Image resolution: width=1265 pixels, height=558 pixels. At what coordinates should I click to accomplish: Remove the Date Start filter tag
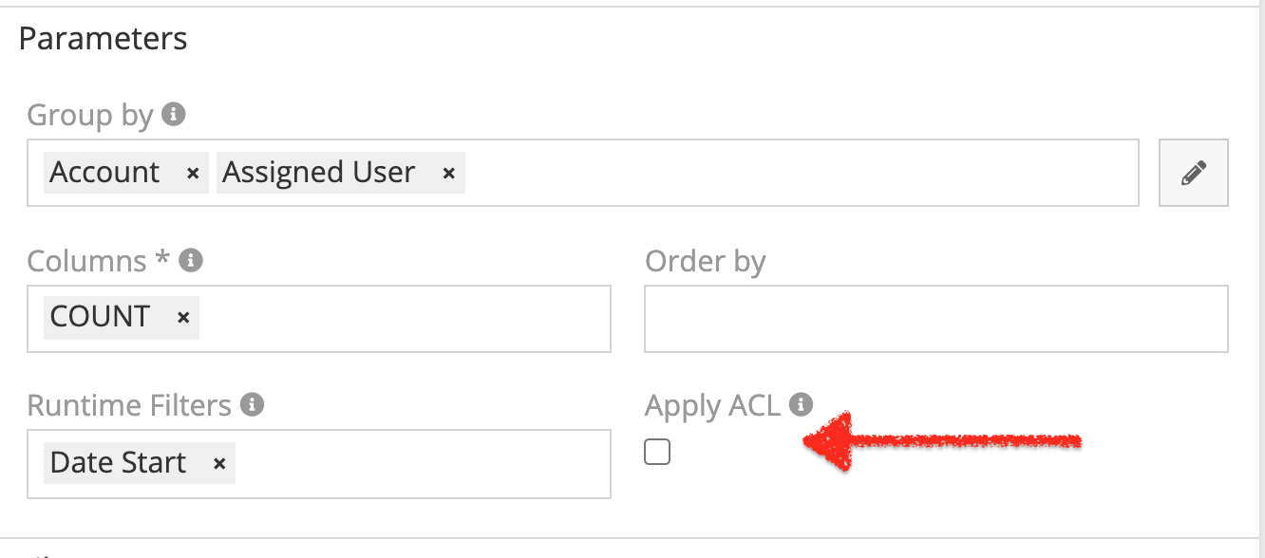218,463
